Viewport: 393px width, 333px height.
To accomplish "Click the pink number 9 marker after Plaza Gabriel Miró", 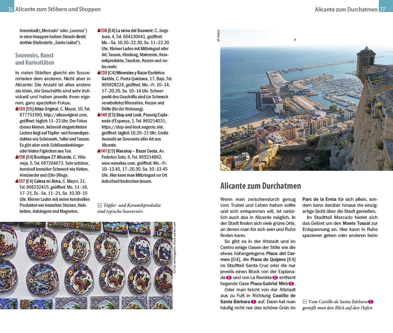I will click(291, 284).
